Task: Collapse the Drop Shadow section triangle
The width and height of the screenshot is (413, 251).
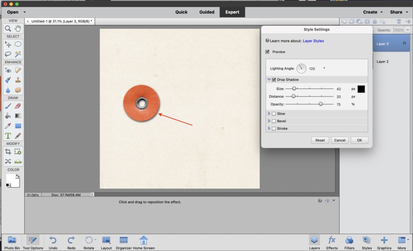Action: tap(269, 79)
